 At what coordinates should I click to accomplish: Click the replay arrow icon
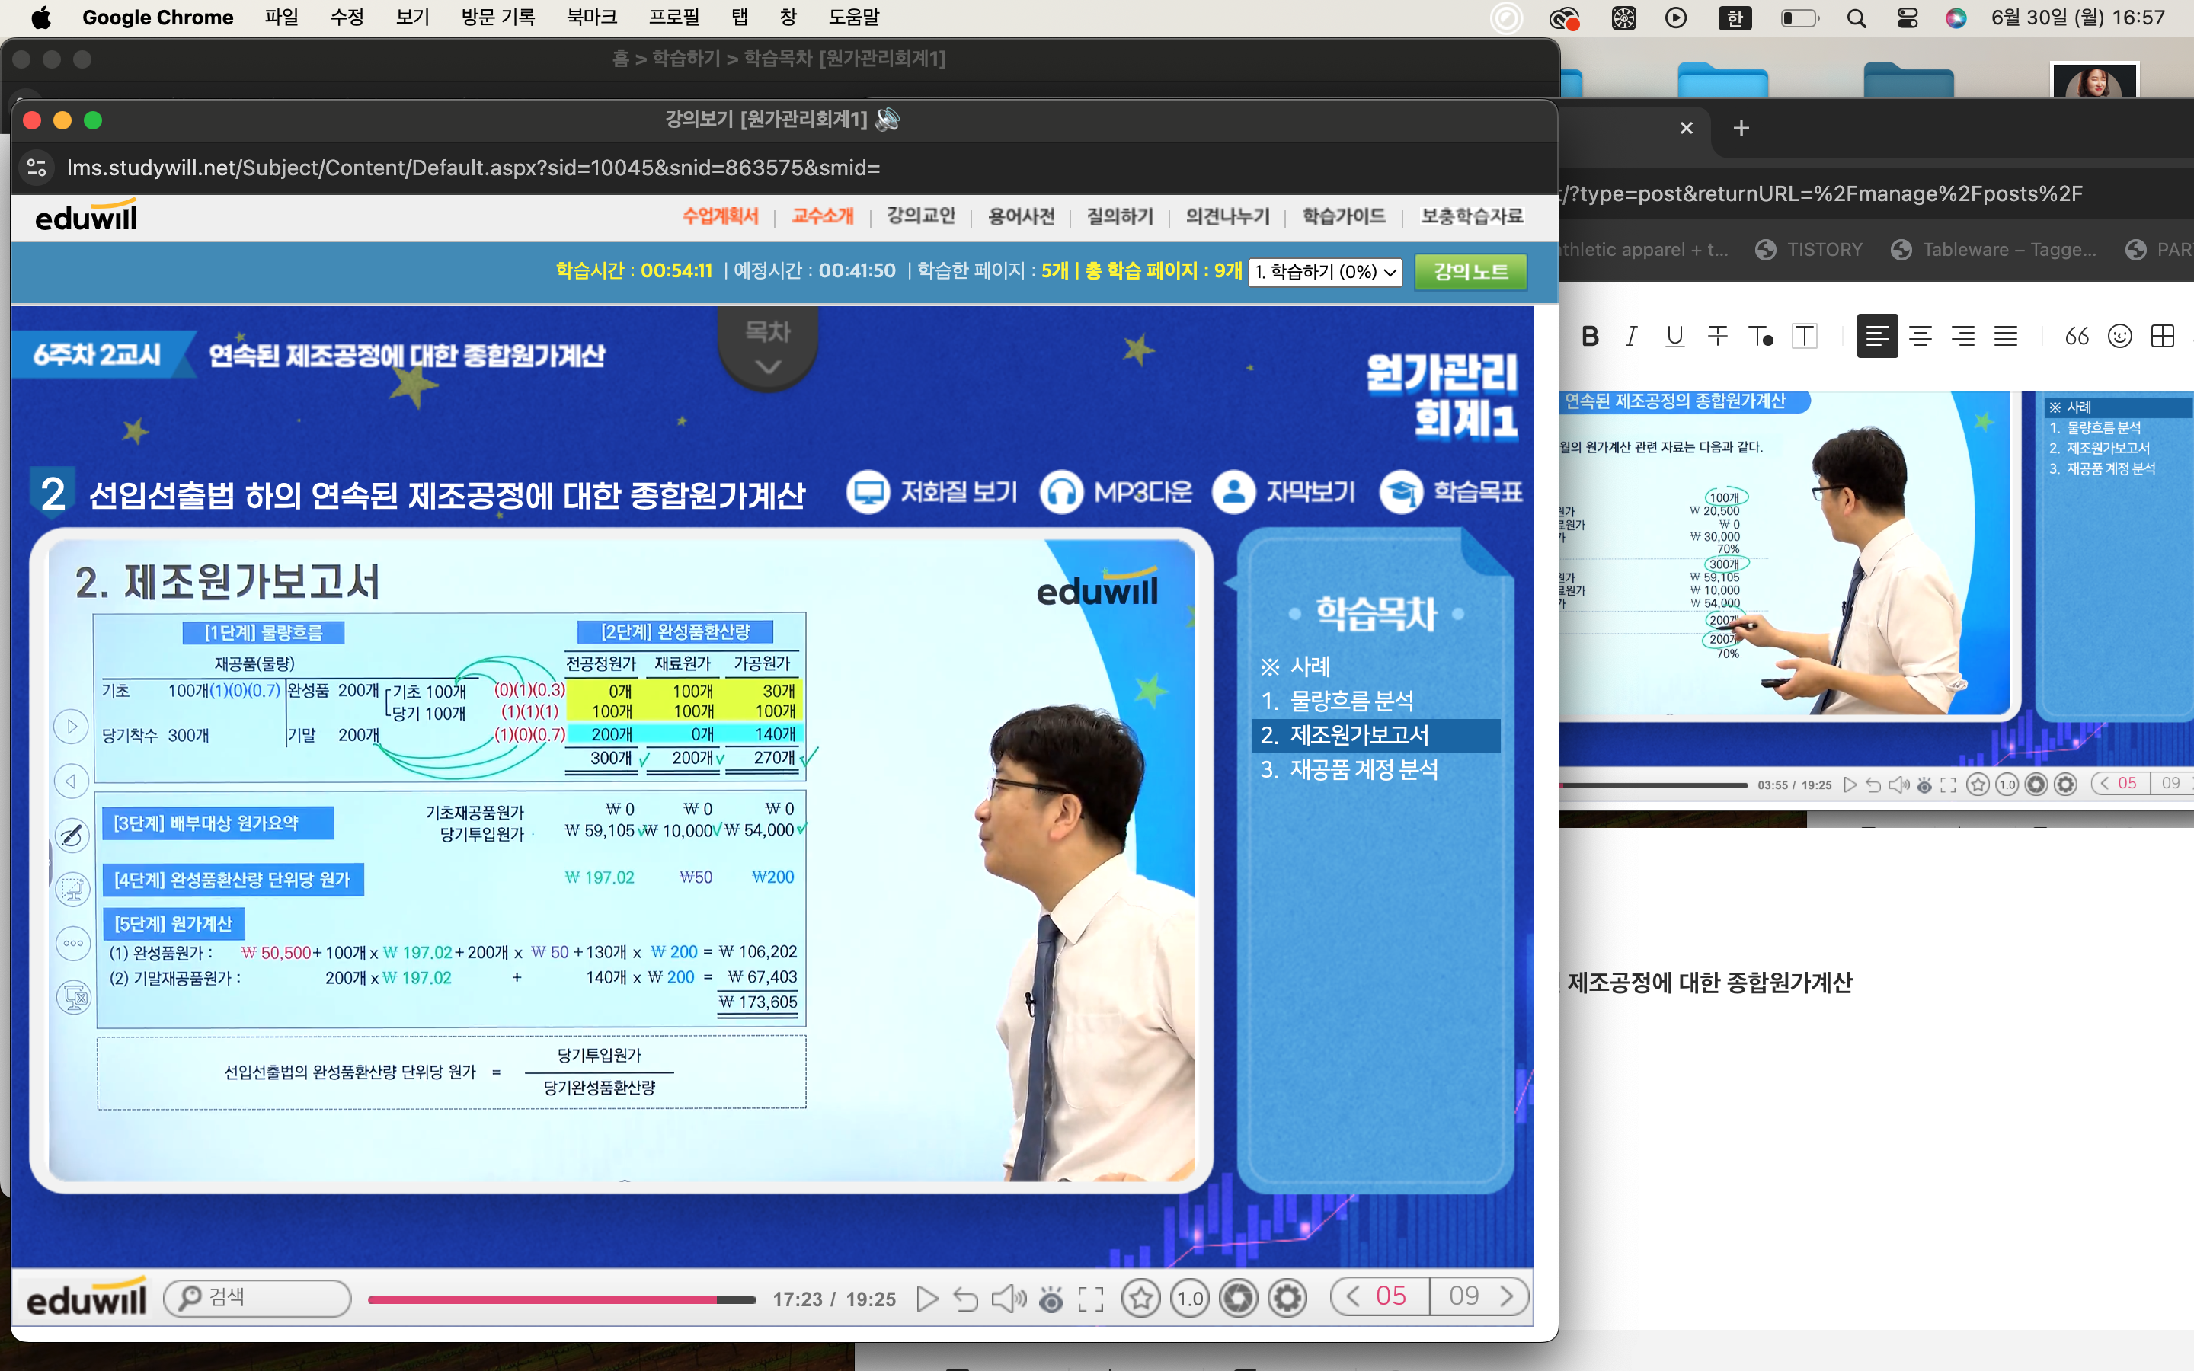(x=965, y=1299)
